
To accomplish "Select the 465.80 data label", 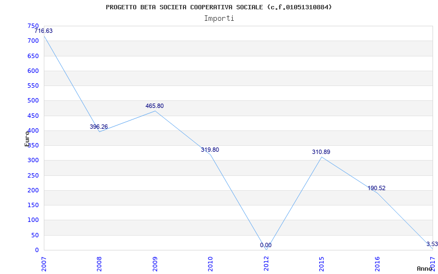I will tap(154, 106).
